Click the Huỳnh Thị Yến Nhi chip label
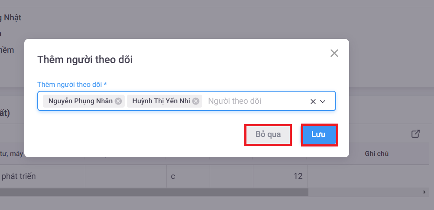This screenshot has width=434, height=210. pos(161,101)
